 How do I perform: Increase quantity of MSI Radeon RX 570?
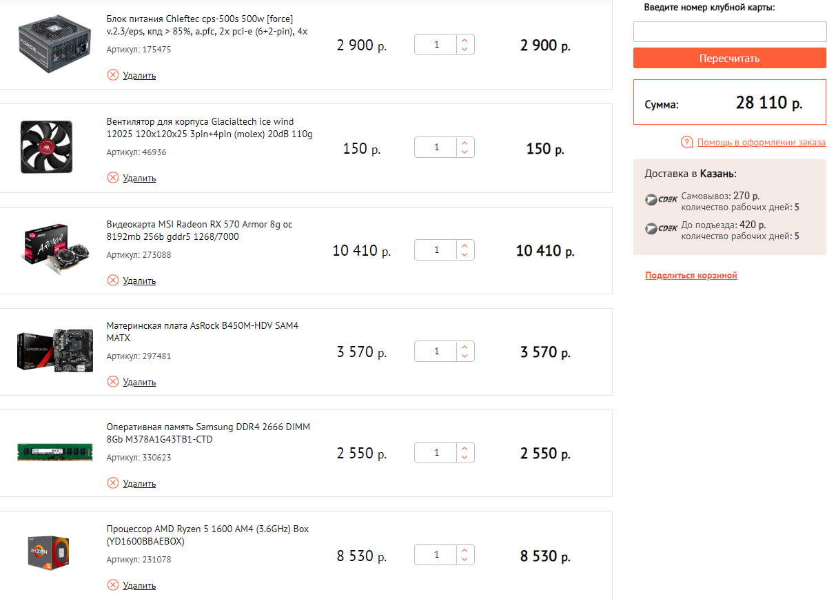(464, 245)
